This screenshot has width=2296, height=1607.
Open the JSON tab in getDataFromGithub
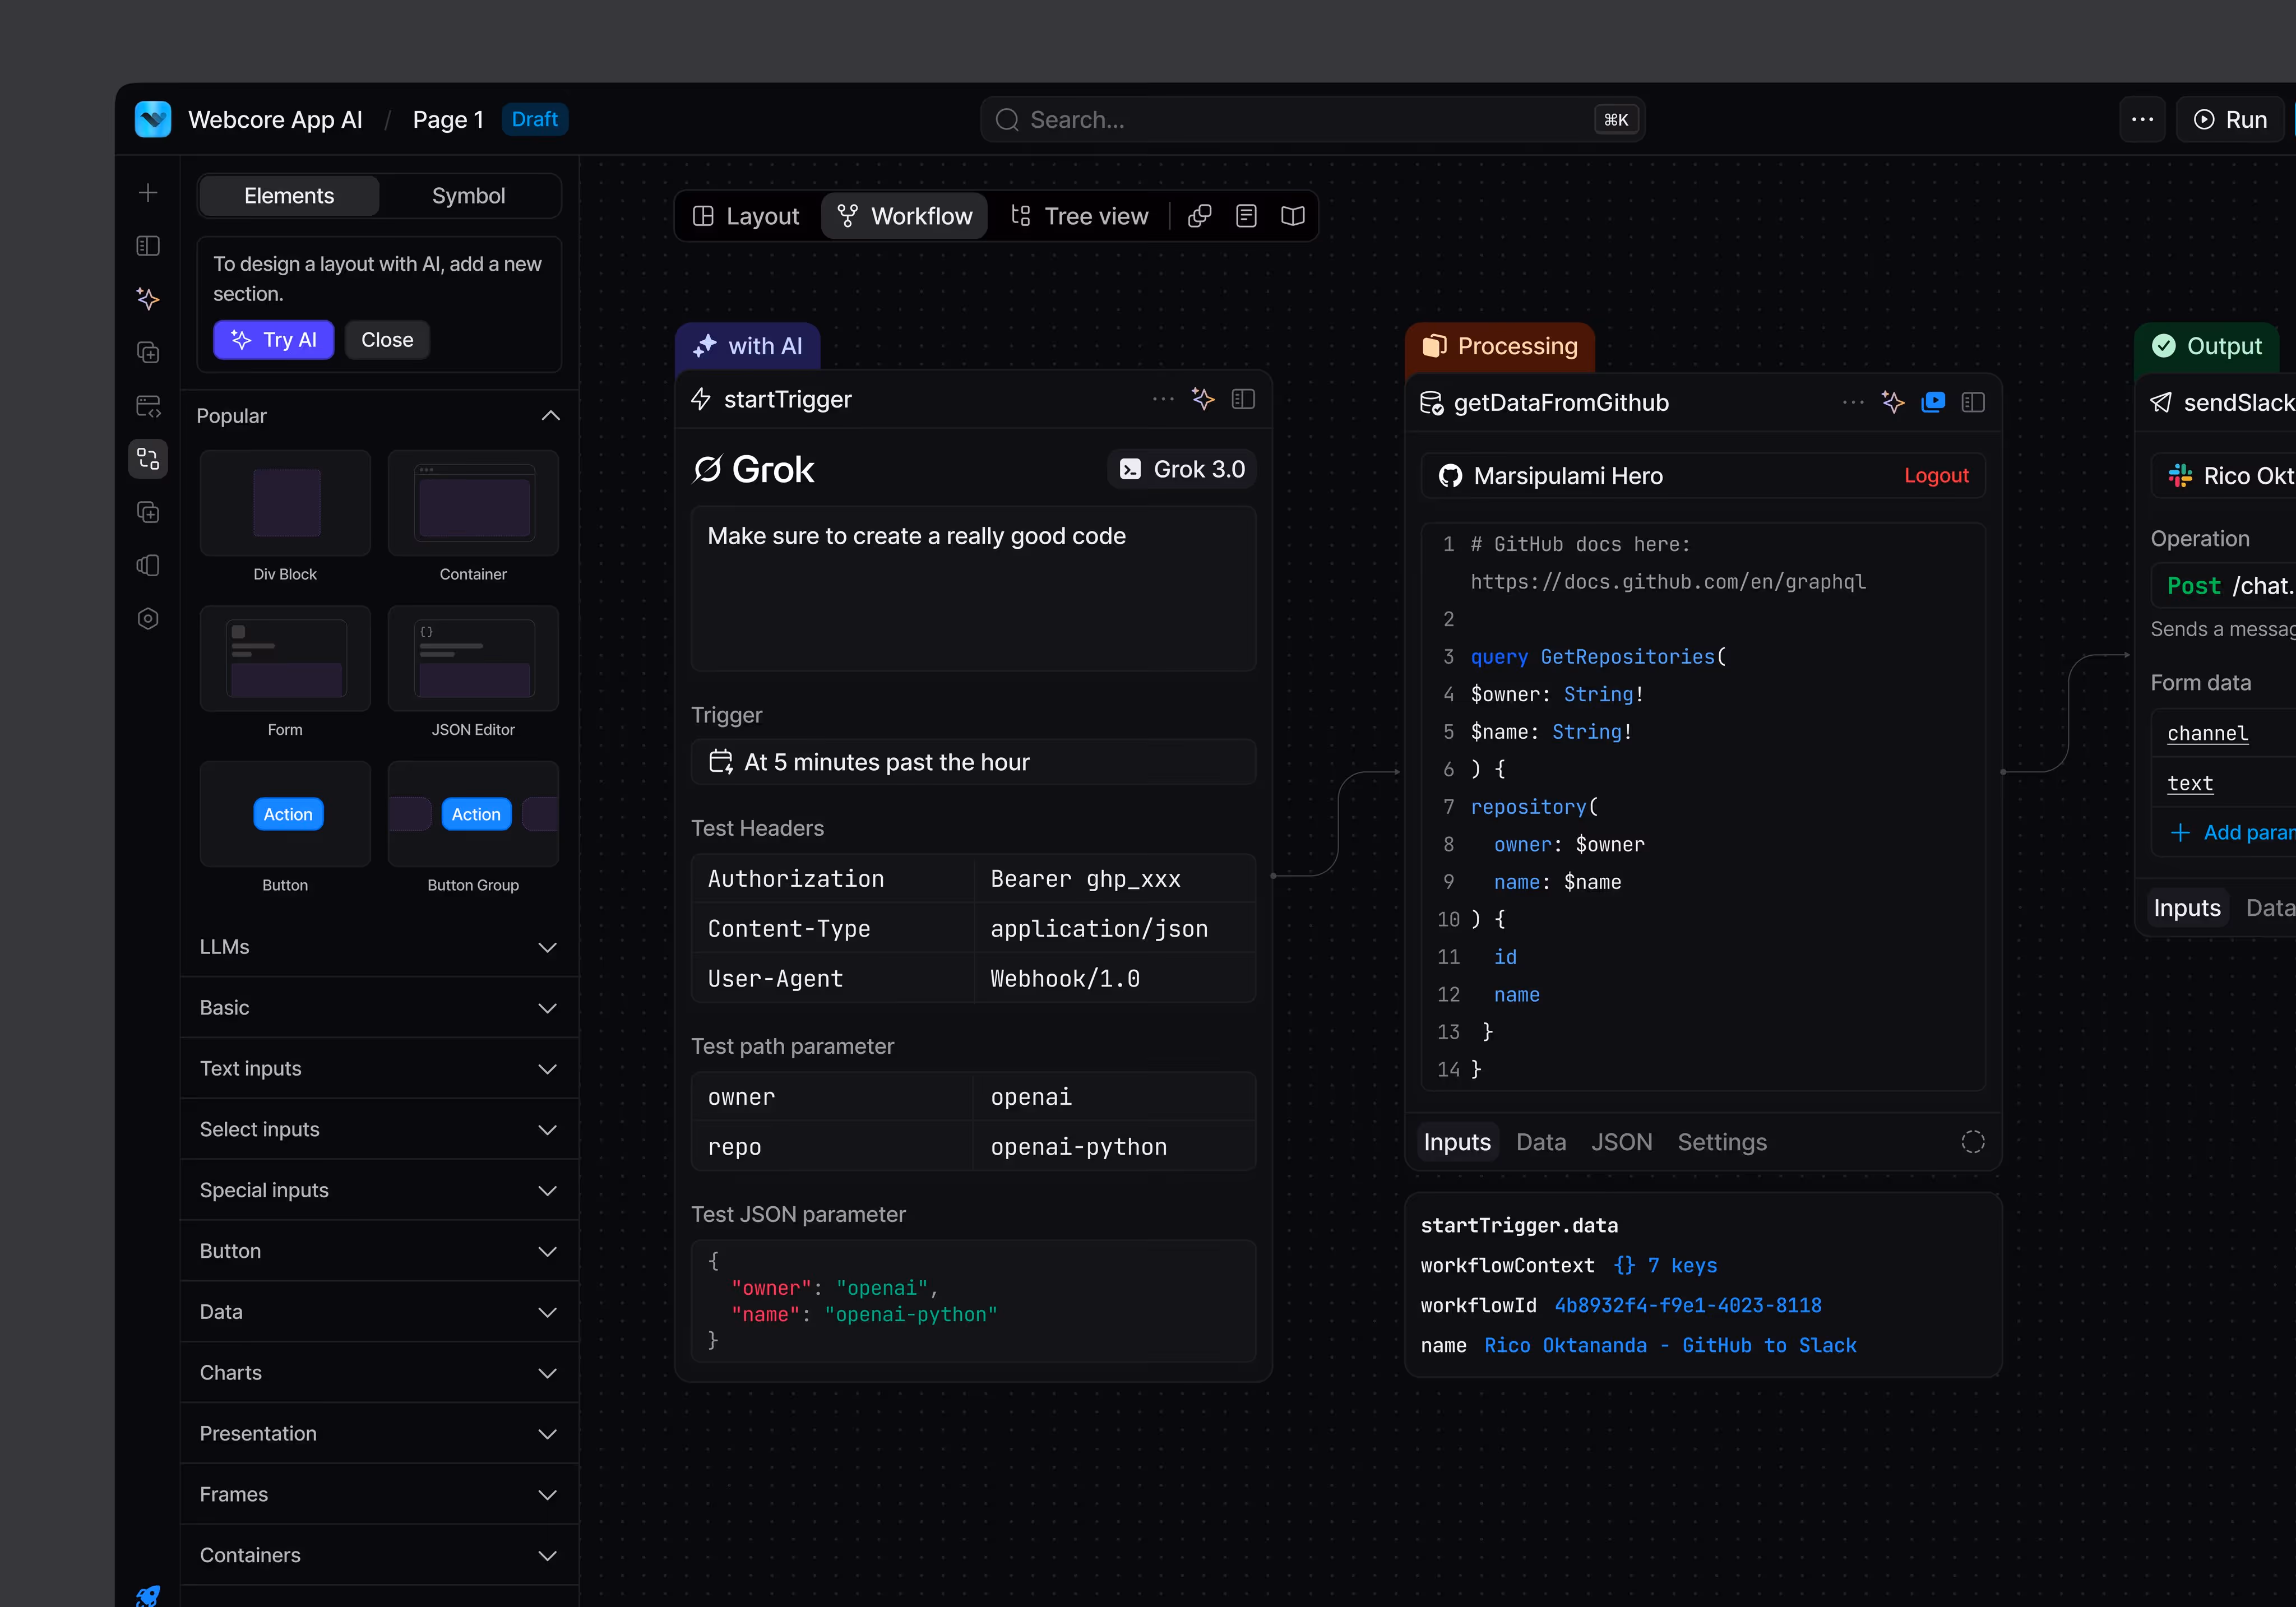[x=1621, y=1142]
